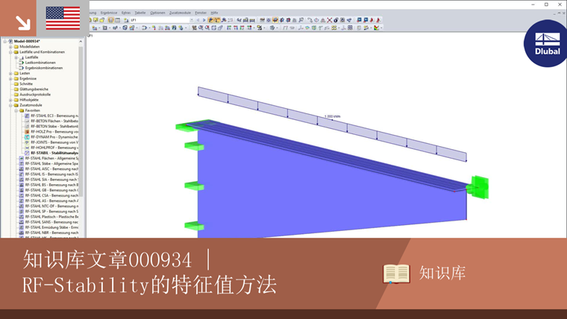The height and width of the screenshot is (319, 567).
Task: Select RF-STAHL GB tree entry
Action: 51,190
